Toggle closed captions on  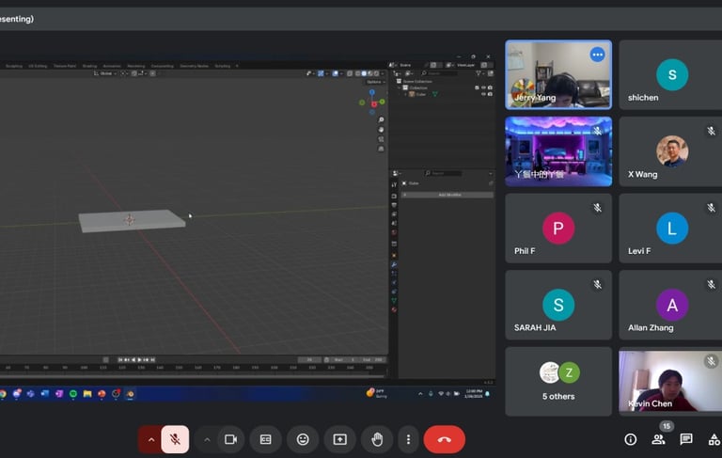point(266,439)
